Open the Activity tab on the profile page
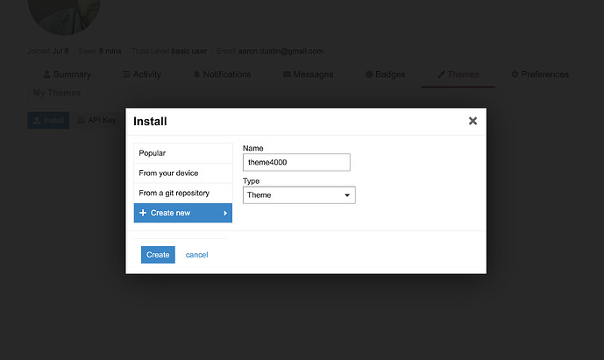This screenshot has width=604, height=360. [142, 74]
